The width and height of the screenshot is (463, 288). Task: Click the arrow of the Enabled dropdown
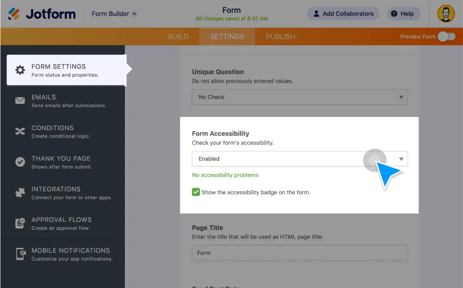pyautogui.click(x=401, y=159)
